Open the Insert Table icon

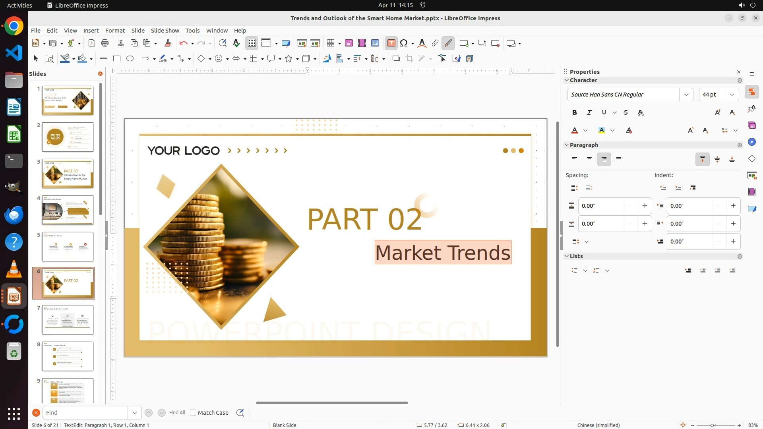coord(331,43)
